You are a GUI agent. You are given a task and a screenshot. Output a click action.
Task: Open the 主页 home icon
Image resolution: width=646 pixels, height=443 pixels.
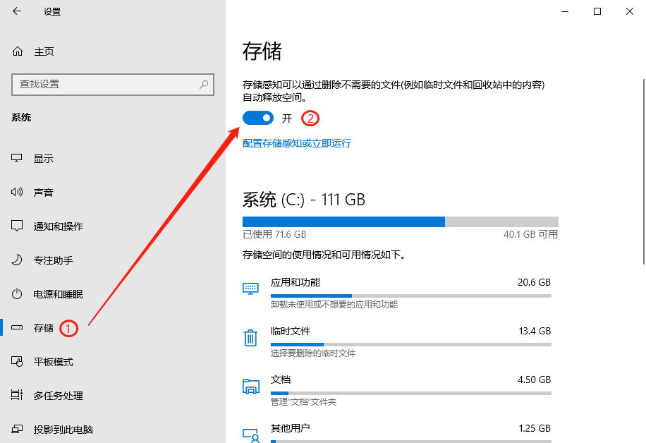[18, 51]
